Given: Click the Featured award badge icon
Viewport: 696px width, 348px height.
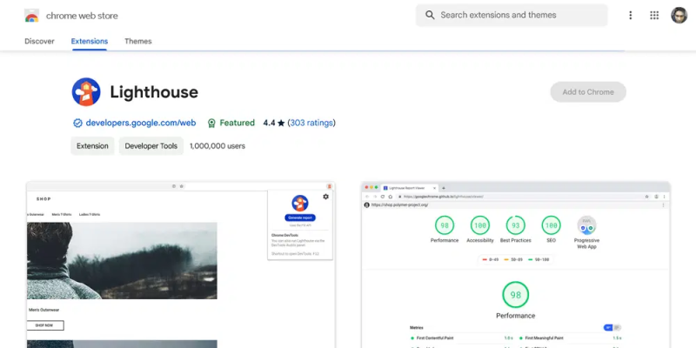Looking at the screenshot, I should [211, 123].
